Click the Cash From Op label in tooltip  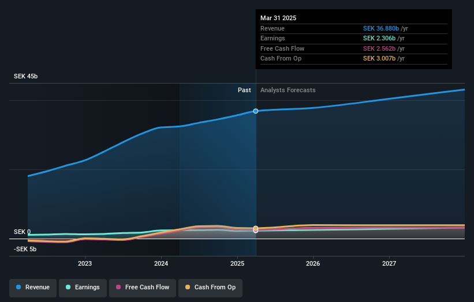pos(281,59)
